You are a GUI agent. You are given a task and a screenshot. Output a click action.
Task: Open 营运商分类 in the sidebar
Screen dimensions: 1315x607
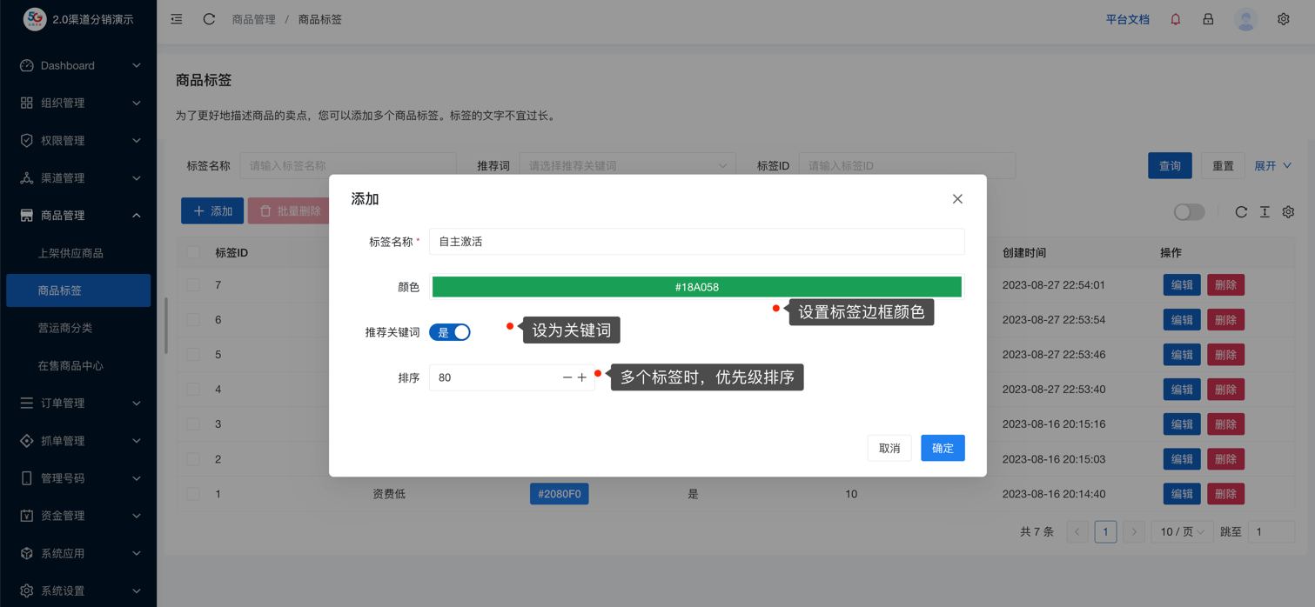pyautogui.click(x=65, y=328)
